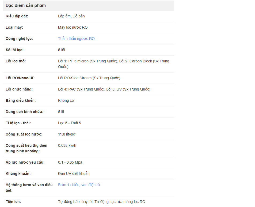Select the 'Loại máy:' label
255x207 pixels.
[14, 27]
